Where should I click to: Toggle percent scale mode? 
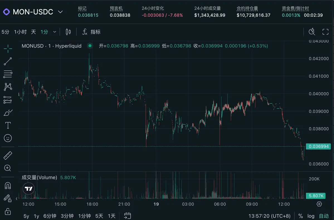coord(301,216)
